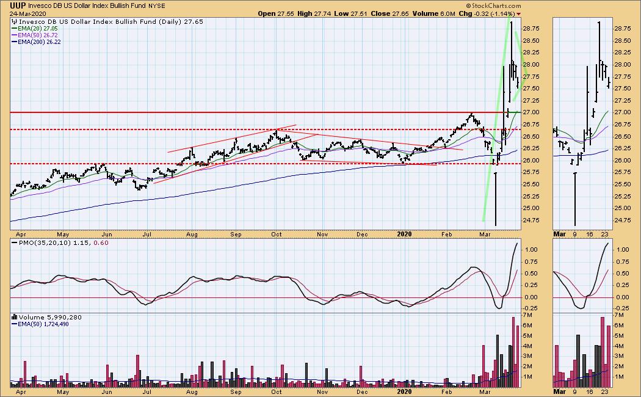Click the price bar icon before the Daily legend

pyautogui.click(x=15, y=21)
